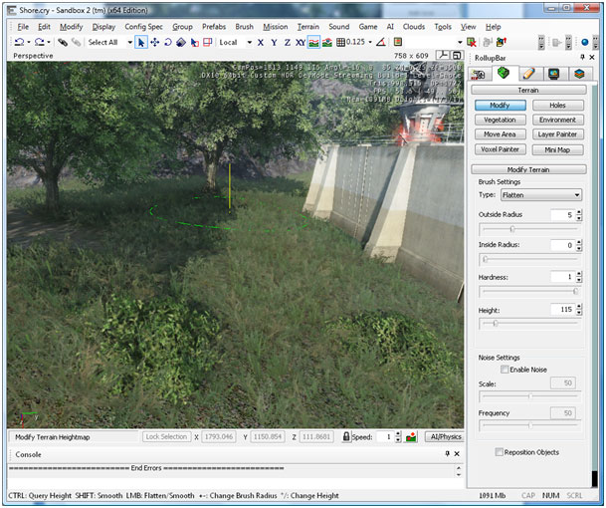Image resolution: width=606 pixels, height=508 pixels.
Task: Click the Voxel Painter button
Action: pos(501,149)
